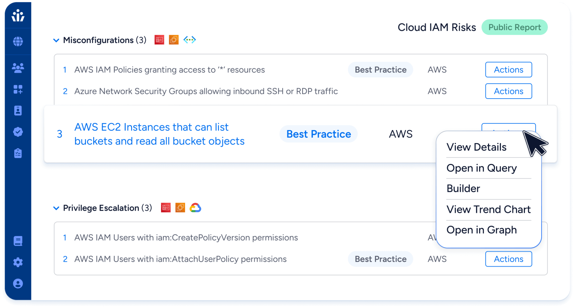Choose Open in Graph menu item

coord(481,230)
